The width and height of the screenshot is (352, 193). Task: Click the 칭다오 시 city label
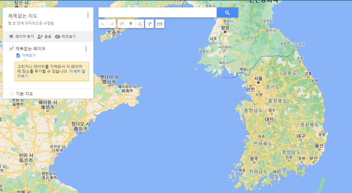pos(80,124)
